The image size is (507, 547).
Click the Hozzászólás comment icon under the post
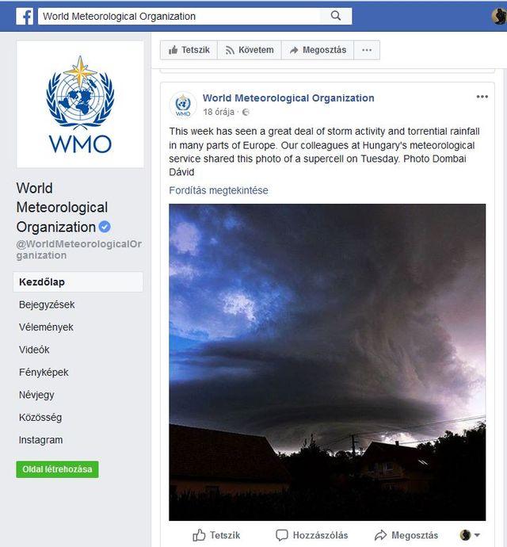(x=282, y=535)
